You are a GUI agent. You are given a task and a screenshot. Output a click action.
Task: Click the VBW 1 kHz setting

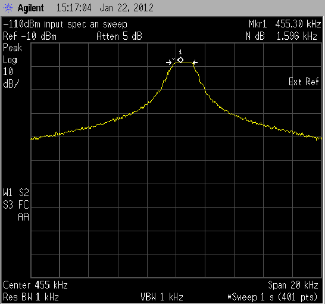pyautogui.click(x=162, y=297)
